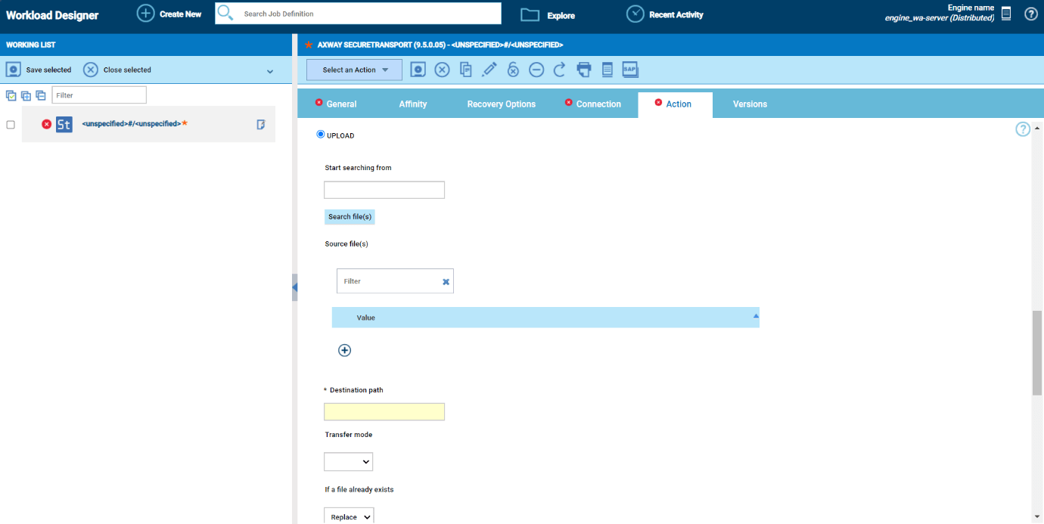Switch to the Connection tab
The height and width of the screenshot is (524, 1044).
point(598,104)
